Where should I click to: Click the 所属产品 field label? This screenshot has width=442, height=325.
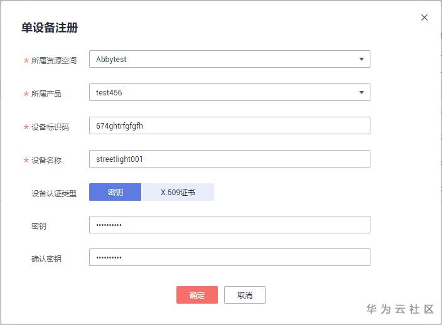click(46, 94)
